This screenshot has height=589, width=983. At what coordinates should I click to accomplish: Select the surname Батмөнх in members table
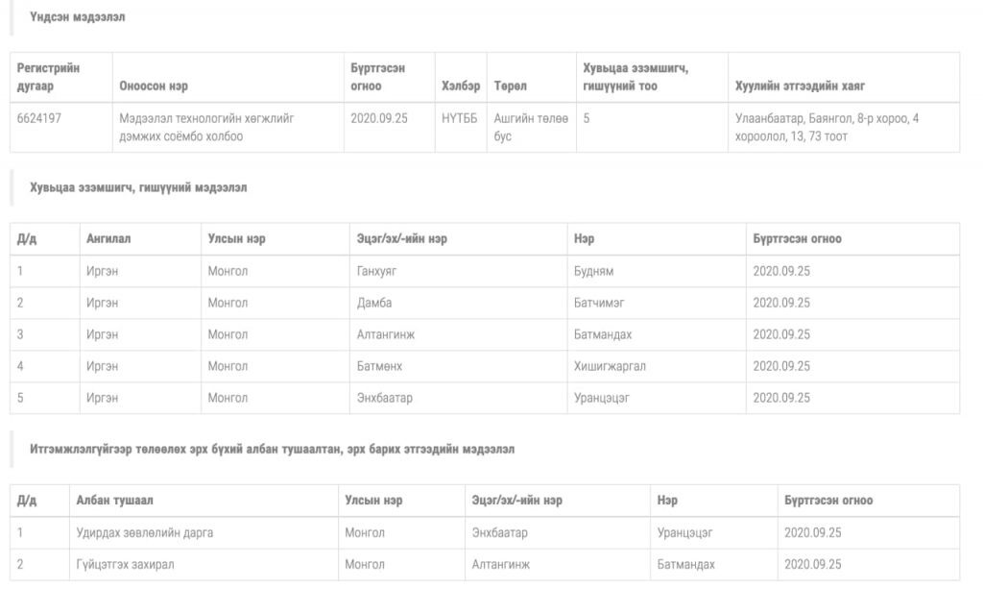tap(379, 366)
